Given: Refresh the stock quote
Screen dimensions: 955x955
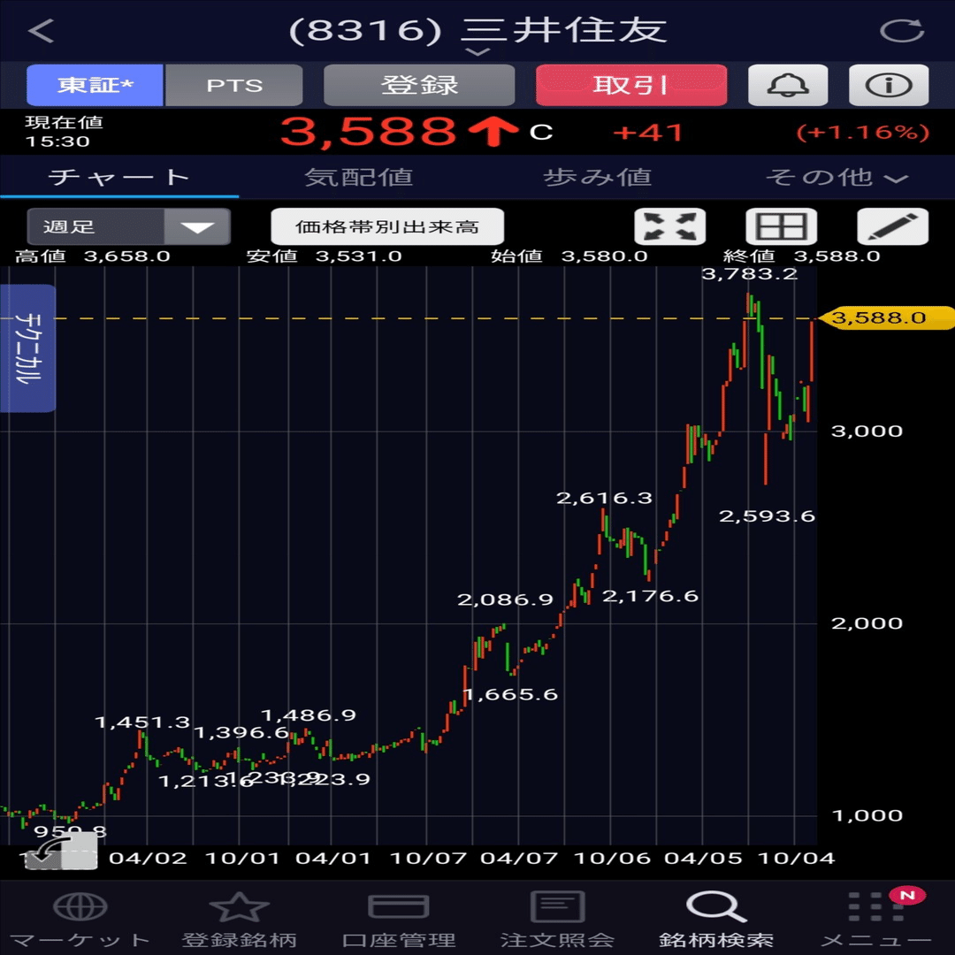Looking at the screenshot, I should pyautogui.click(x=902, y=30).
